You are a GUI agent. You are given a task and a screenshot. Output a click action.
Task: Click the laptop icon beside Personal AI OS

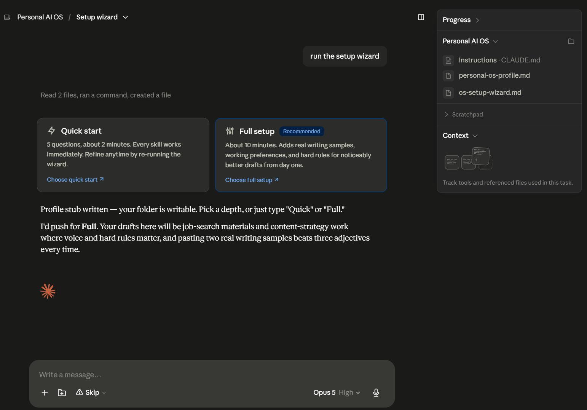click(7, 17)
